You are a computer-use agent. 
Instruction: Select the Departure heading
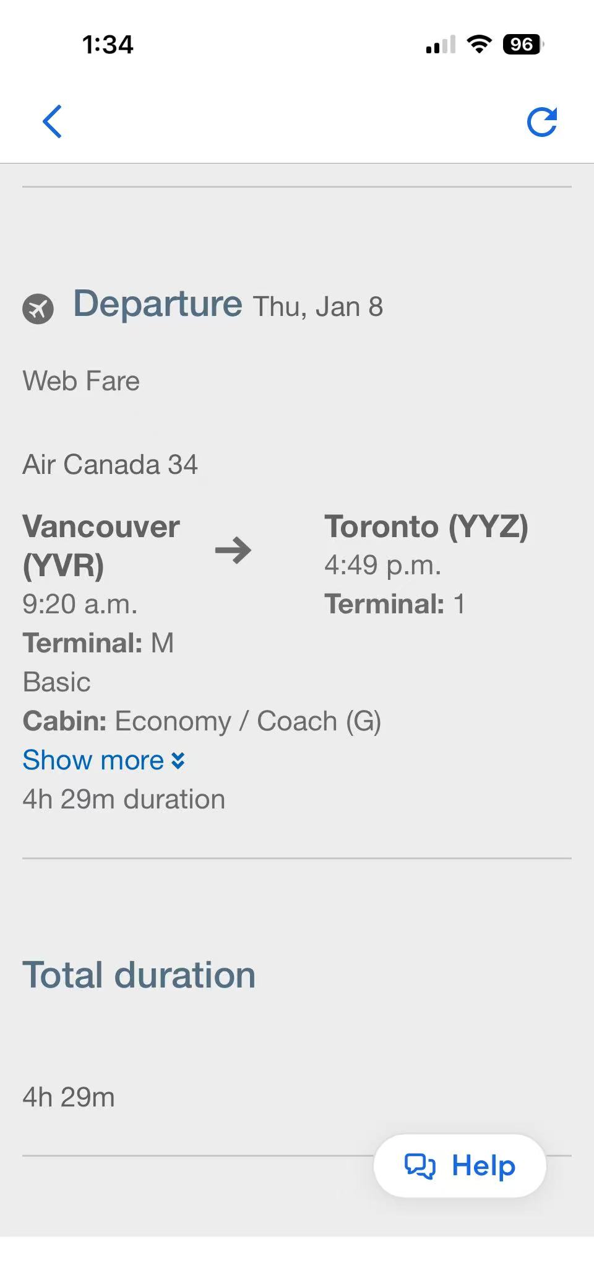click(x=158, y=304)
